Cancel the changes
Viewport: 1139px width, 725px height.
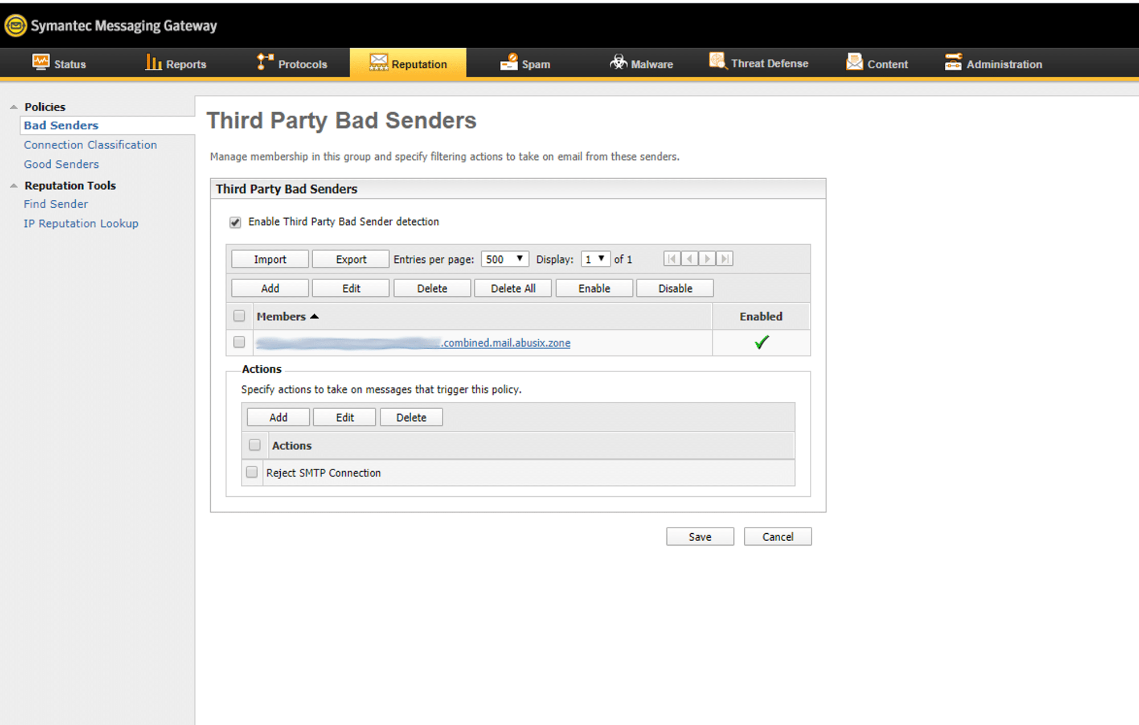(x=777, y=537)
